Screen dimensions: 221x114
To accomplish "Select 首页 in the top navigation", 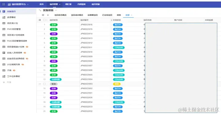I will point(41,4).
